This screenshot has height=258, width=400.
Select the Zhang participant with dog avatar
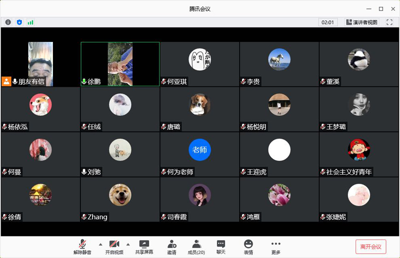coord(120,199)
